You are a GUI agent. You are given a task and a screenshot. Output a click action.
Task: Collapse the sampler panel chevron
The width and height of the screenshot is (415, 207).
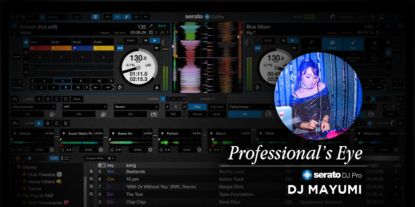pyautogui.click(x=15, y=123)
